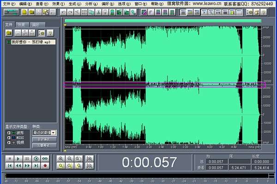This screenshot has width=277, height=184.
Task: Click the redo toolbar icon
Action: coord(70,12)
